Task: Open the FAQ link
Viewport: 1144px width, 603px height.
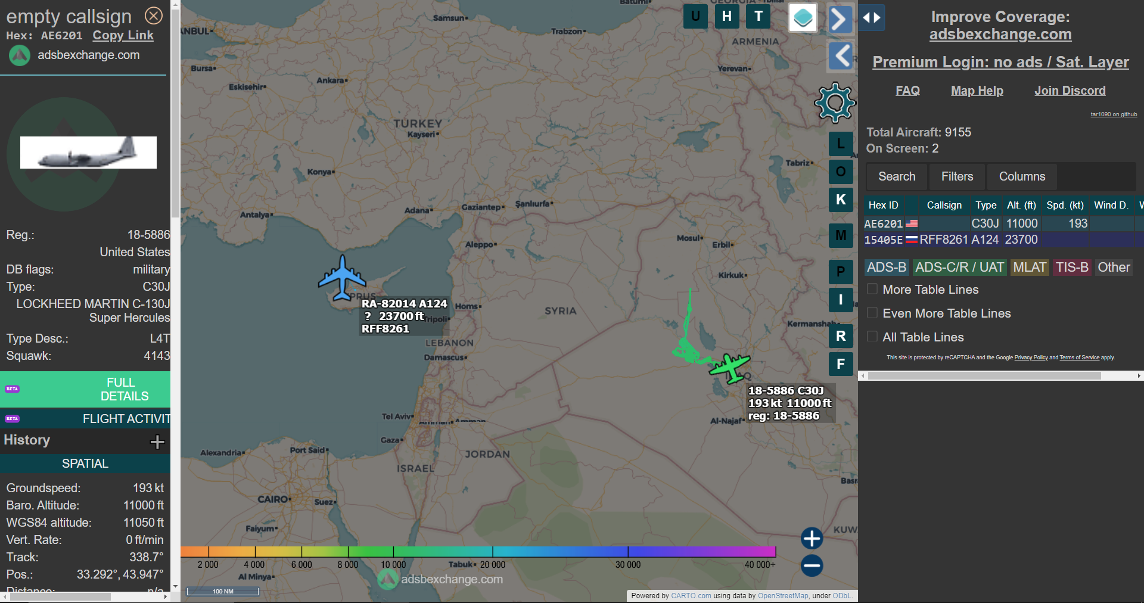Action: (907, 91)
